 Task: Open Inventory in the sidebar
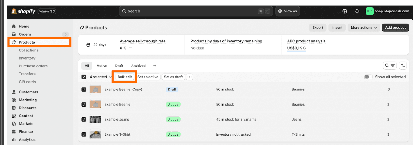tap(27, 58)
